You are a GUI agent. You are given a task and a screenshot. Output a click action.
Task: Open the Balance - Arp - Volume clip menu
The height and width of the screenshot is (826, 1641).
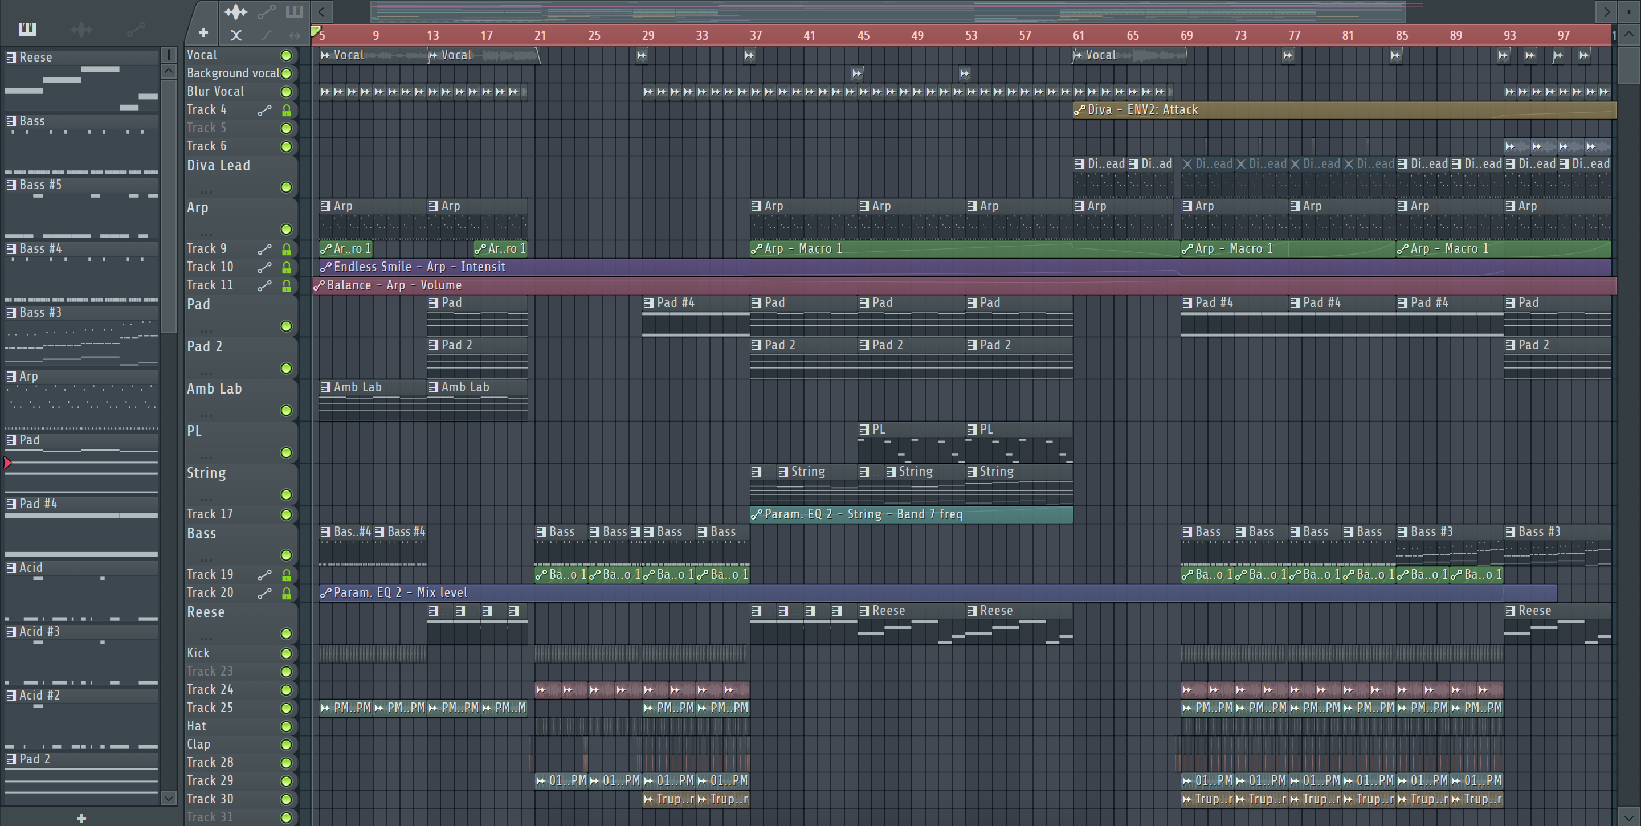[319, 285]
